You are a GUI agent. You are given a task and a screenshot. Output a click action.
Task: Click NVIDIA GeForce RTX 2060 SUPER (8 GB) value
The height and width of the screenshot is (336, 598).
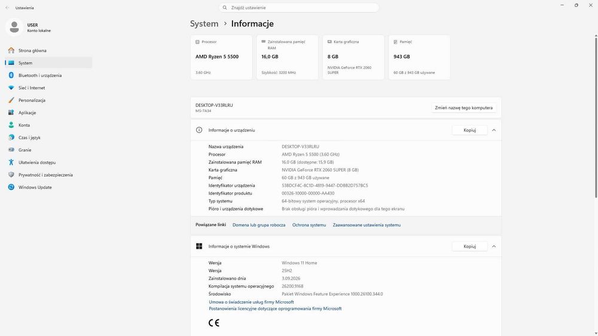point(320,169)
